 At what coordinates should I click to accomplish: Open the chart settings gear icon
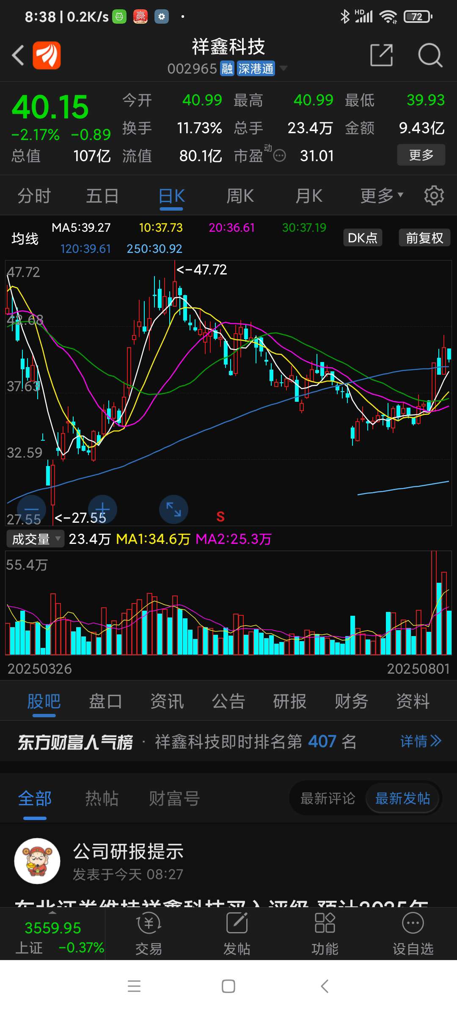click(434, 196)
